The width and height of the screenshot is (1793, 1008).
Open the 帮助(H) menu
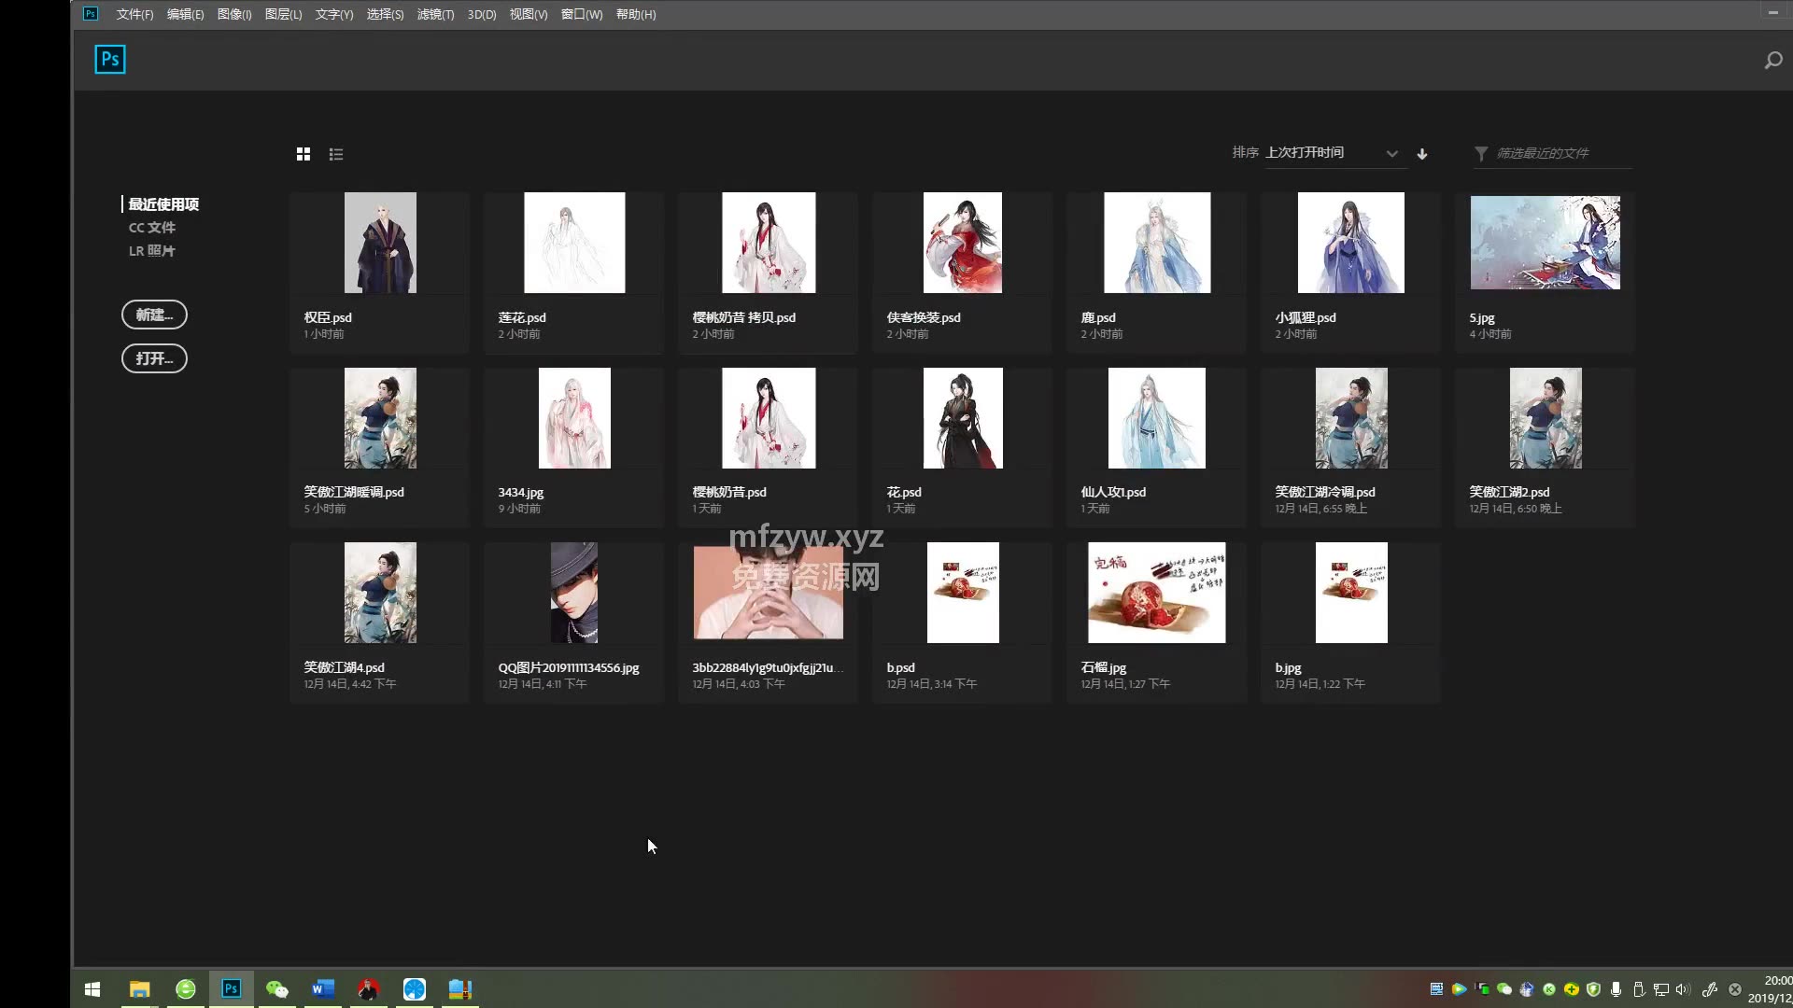[x=636, y=14]
